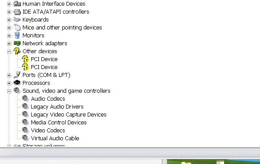
Task: Expand Mice and other pointing devices
Action: [9, 28]
